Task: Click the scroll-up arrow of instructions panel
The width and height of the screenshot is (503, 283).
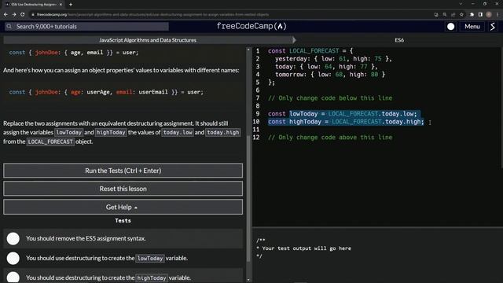Action: coord(248,50)
